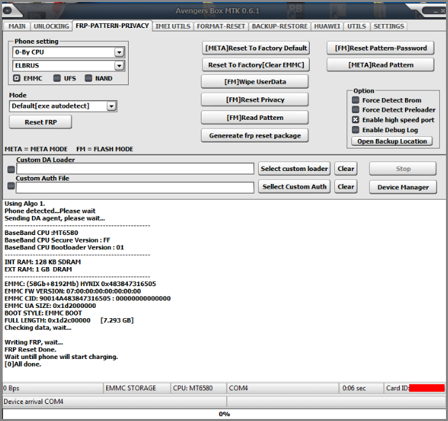Image resolution: width=448 pixels, height=421 pixels.
Task: Click 'FRP Reset Done.' log line
Action: 30,349
